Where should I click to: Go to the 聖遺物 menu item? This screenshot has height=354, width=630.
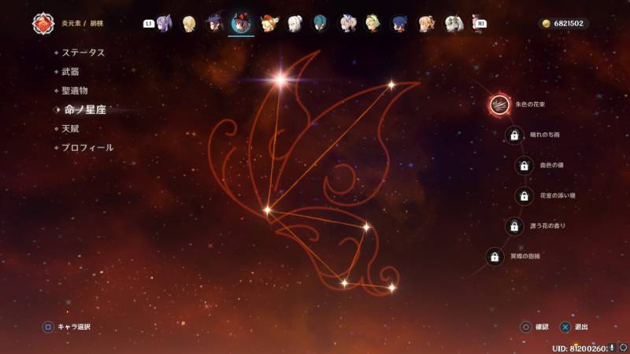[x=75, y=90]
